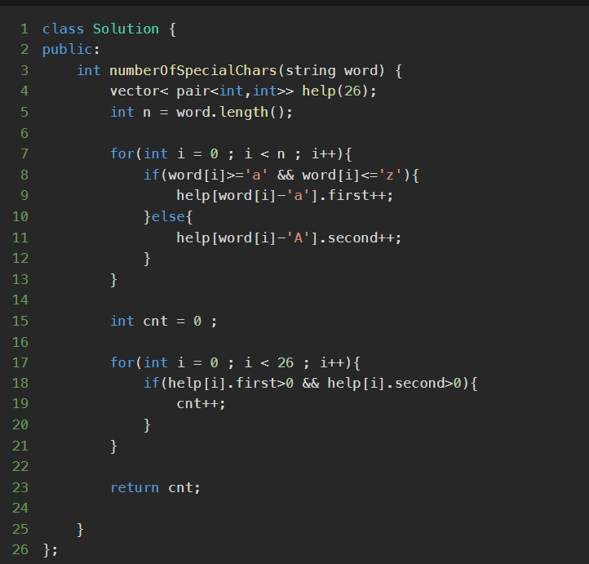589x564 pixels.
Task: Click the 'if' keyword on line 8
Action: 152,175
